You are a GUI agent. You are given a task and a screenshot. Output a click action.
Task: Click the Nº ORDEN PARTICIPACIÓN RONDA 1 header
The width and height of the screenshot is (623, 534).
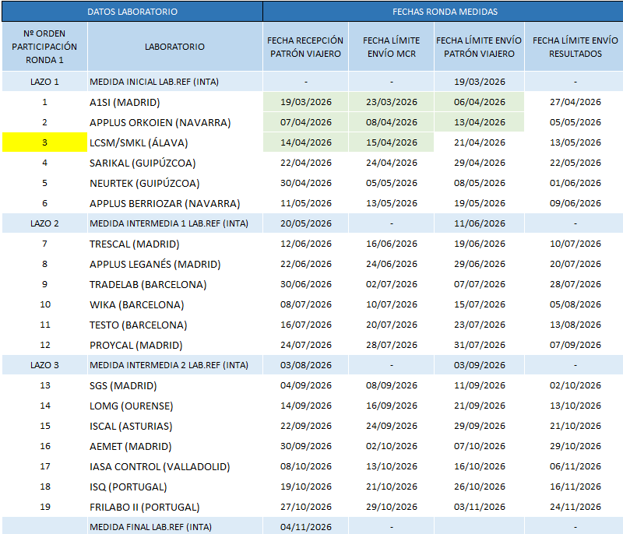click(x=44, y=47)
